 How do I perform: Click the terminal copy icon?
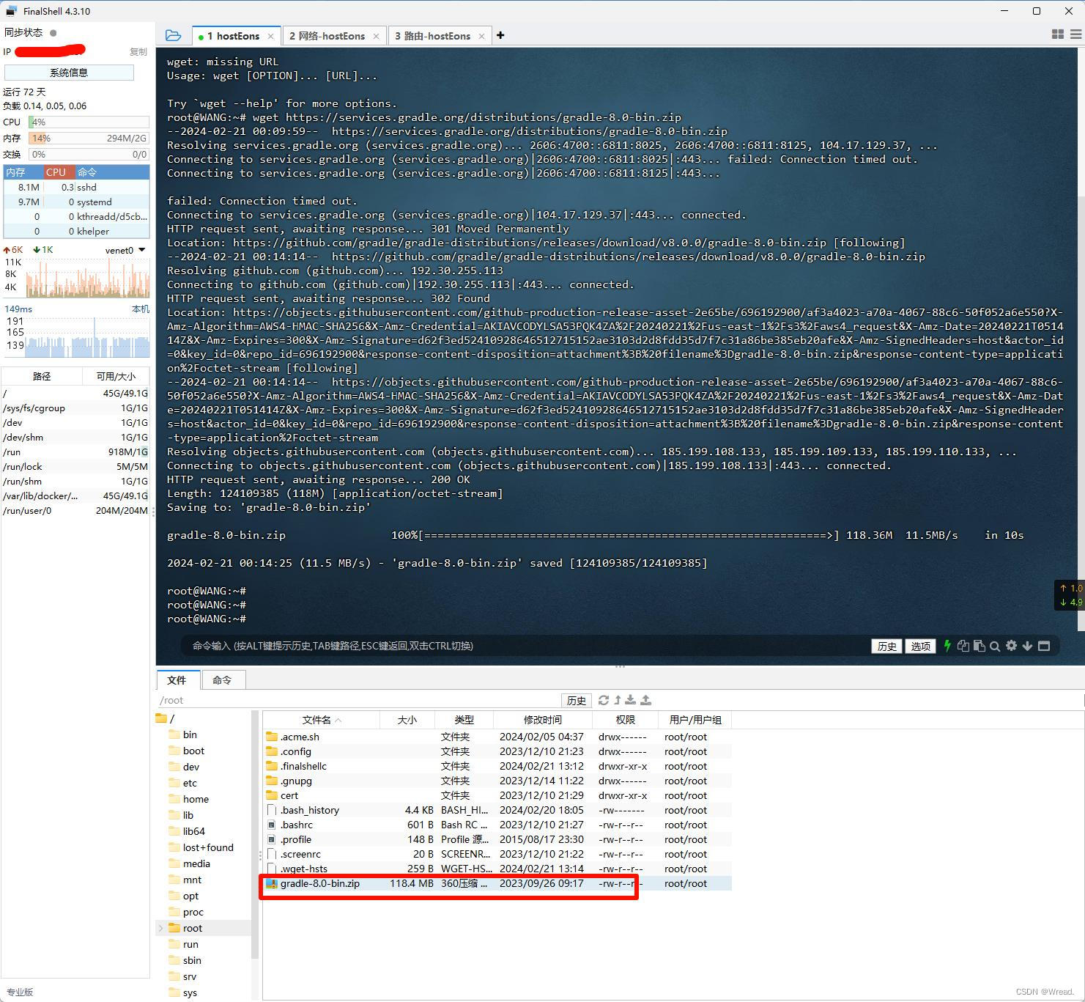pyautogui.click(x=963, y=646)
